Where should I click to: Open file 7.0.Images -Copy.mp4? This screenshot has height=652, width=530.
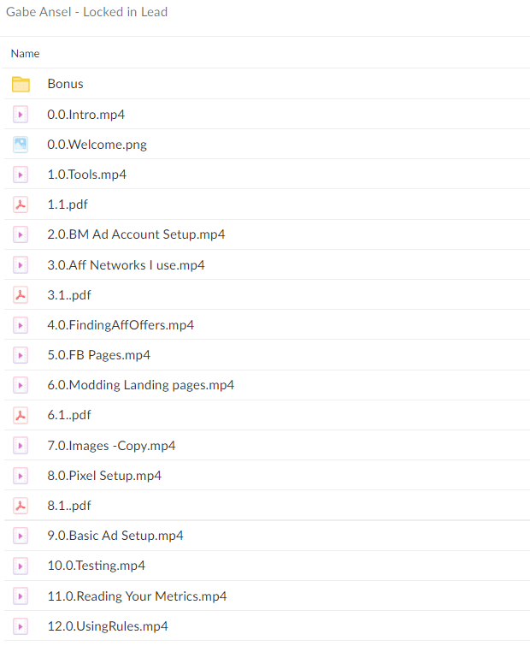pyautogui.click(x=111, y=446)
